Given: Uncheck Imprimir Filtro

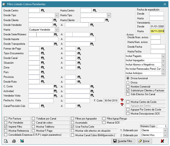Looking at the screenshot, I should point(6,127).
